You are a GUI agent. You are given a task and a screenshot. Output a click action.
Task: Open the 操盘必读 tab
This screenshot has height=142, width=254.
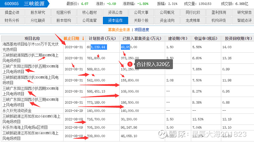coord(12,13)
